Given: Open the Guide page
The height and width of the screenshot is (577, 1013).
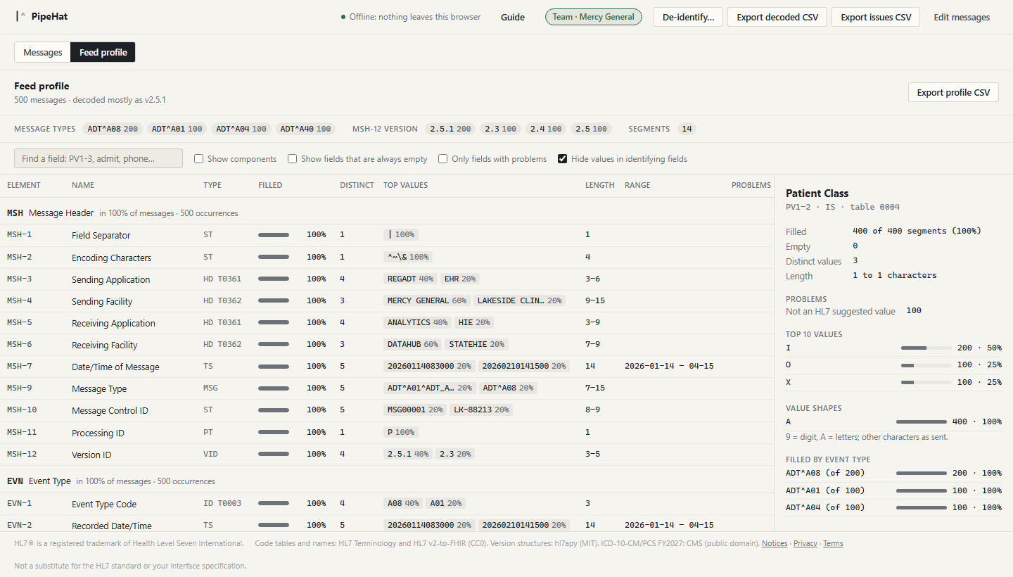Looking at the screenshot, I should (x=513, y=17).
